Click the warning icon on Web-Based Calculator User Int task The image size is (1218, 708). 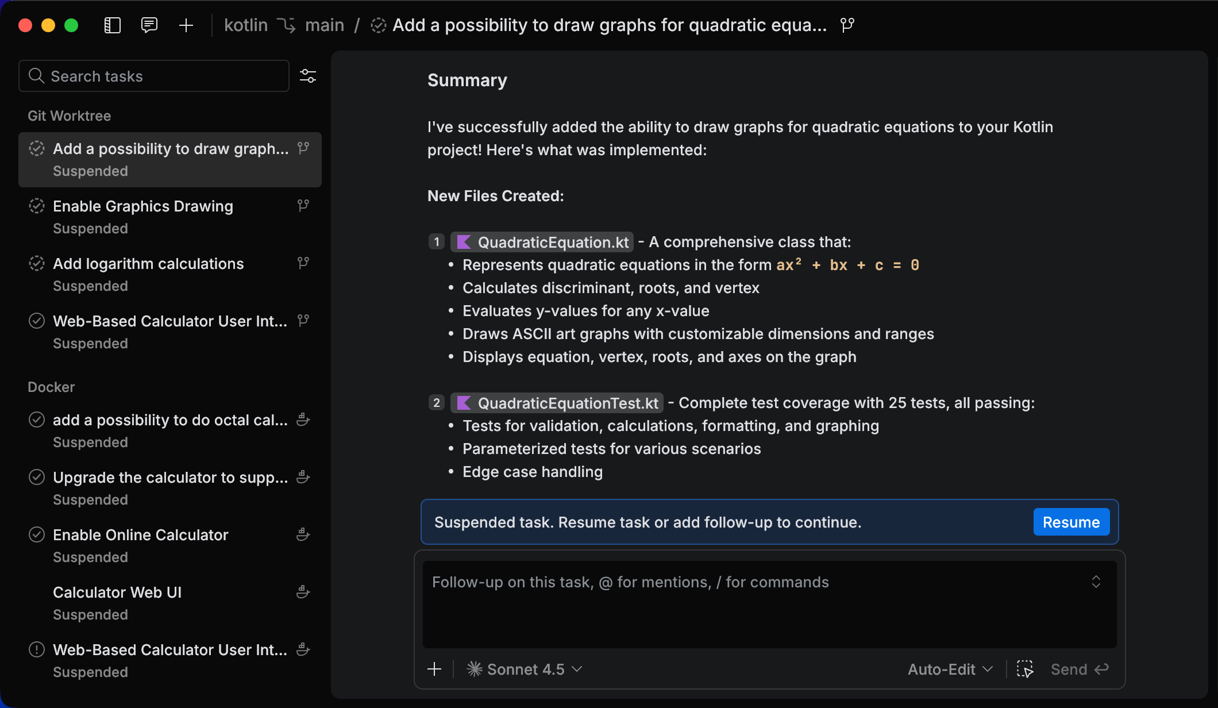pyautogui.click(x=37, y=649)
